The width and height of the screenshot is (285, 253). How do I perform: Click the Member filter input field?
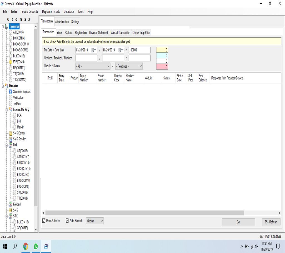coord(86,58)
